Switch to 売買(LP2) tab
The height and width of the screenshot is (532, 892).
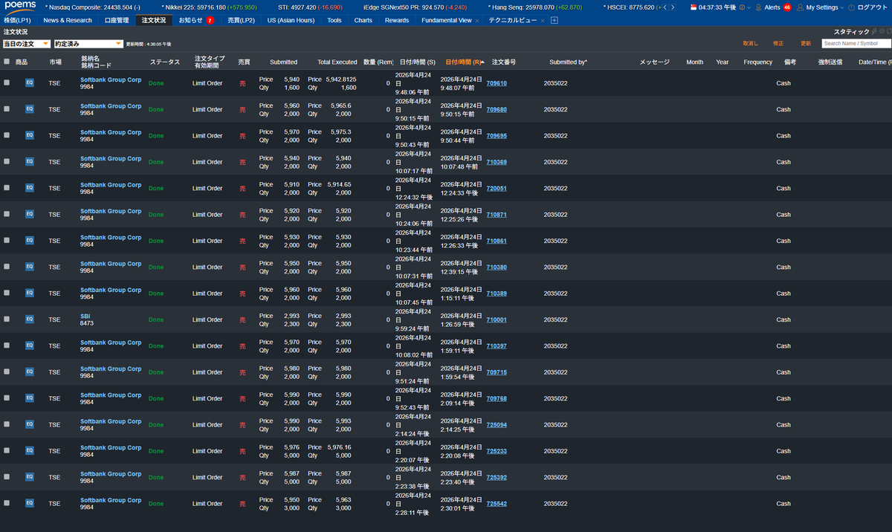[x=241, y=20]
